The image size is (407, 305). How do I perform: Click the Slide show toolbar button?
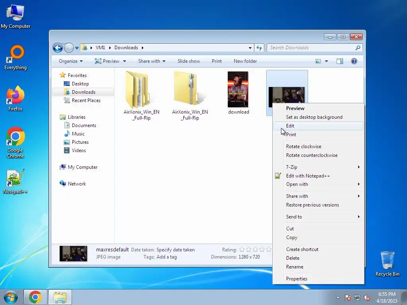[x=189, y=61]
